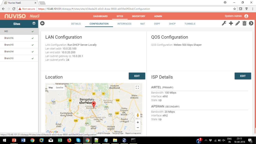Image resolution: width=256 pixels, height=144 pixels.
Task: Show hidden system tray icons
Action: 206,140
